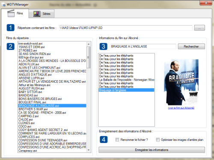This screenshot has height=160, width=214.
Task: Switch to the Films tab
Action: (x=15, y=13)
